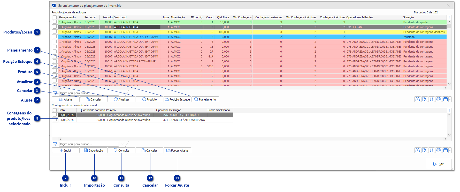Click layout icon in products grid toolbar
460x192 pixels.
445,99
